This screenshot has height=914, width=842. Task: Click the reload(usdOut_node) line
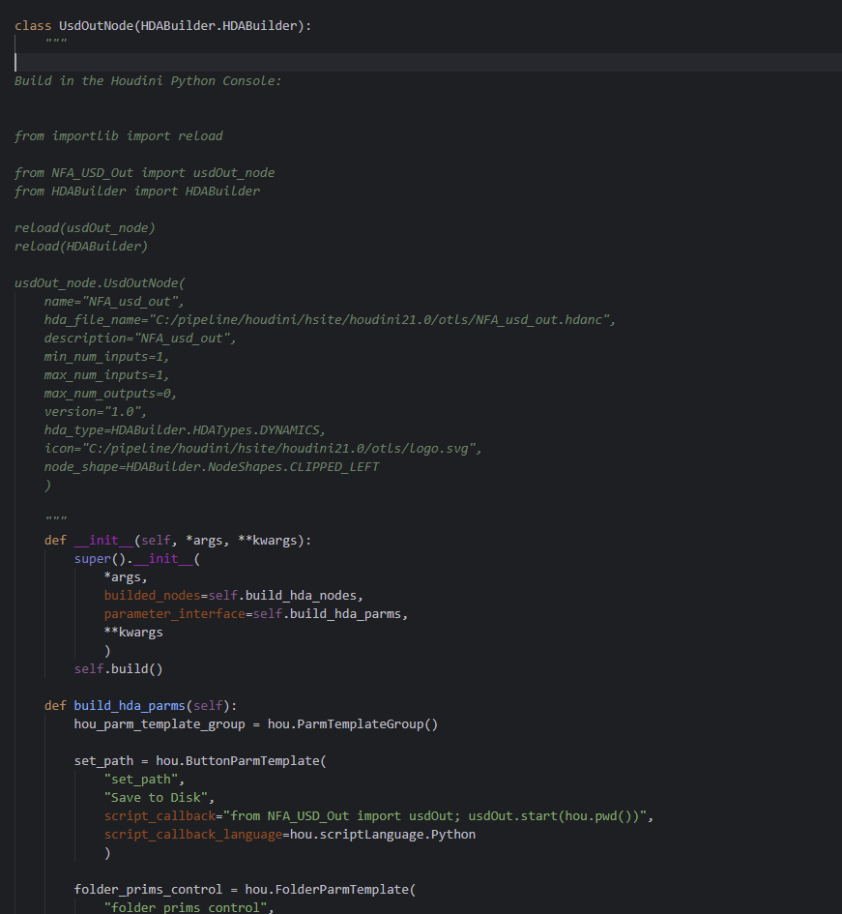pos(84,228)
